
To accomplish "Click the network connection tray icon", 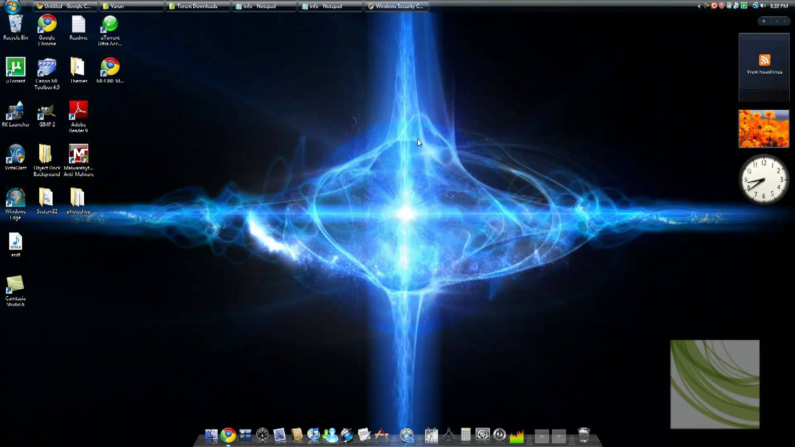I will [755, 6].
